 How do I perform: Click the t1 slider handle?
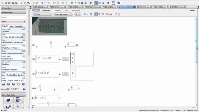[x=49, y=104]
